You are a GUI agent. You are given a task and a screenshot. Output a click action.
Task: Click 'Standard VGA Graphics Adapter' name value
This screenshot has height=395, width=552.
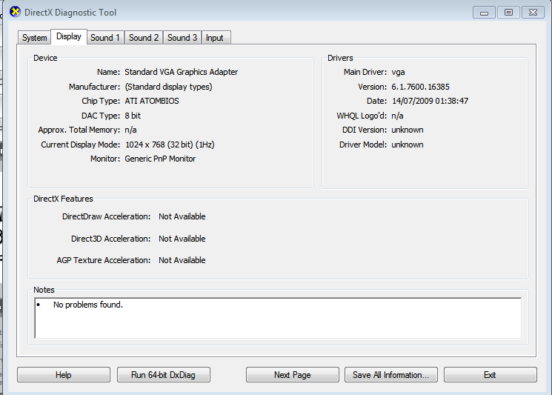182,72
